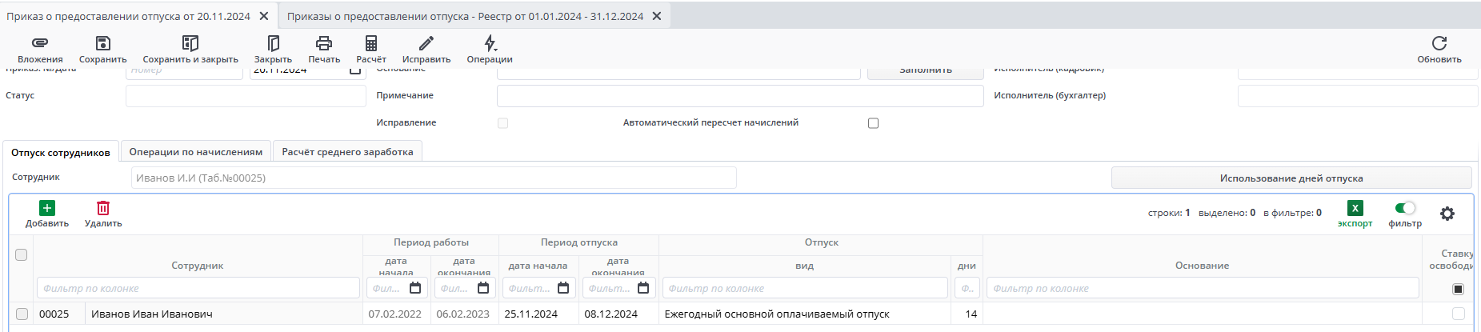Click cell Ежегодный основной оплачиваемый отпуск

(x=805, y=314)
